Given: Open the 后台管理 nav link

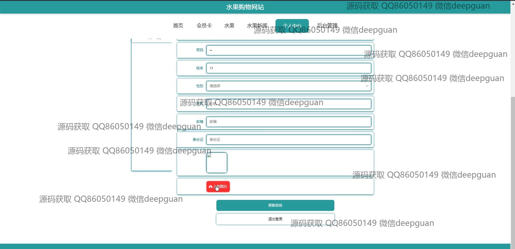Looking at the screenshot, I should click(327, 26).
